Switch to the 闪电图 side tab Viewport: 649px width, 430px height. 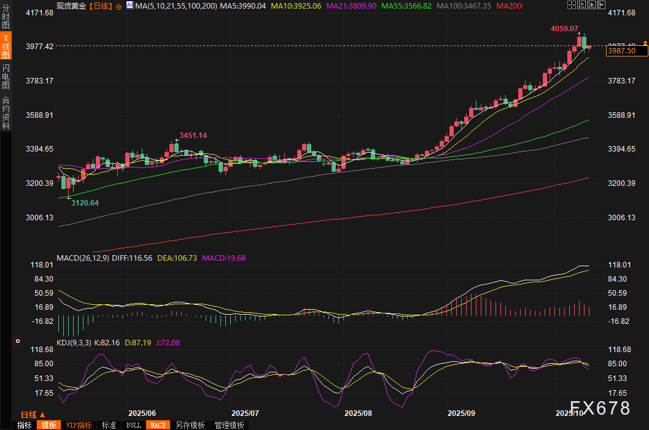coord(6,76)
